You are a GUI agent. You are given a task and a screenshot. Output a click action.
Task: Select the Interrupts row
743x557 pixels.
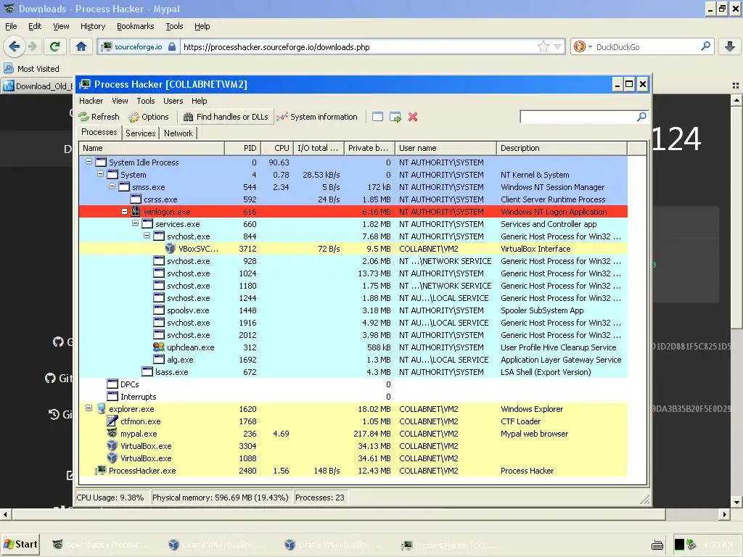(x=353, y=397)
